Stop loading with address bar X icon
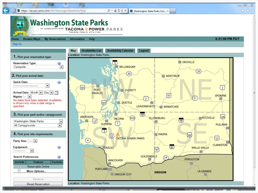Screen dimensions: 258x193 (x=125, y=11)
